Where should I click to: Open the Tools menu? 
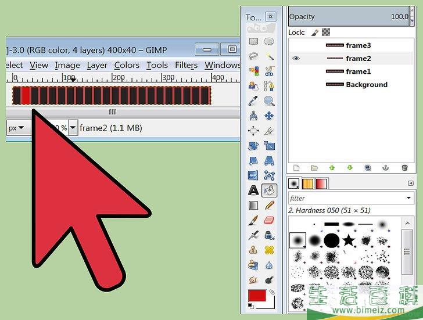[157, 65]
